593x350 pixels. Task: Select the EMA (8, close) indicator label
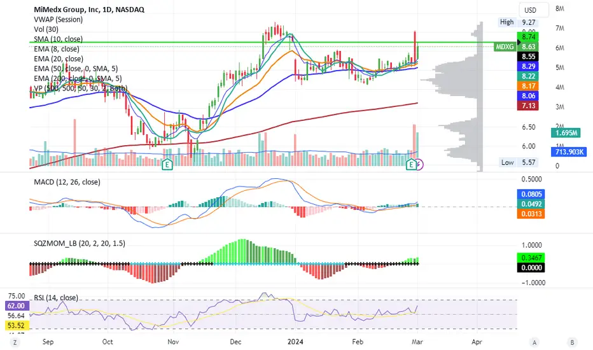click(x=57, y=49)
